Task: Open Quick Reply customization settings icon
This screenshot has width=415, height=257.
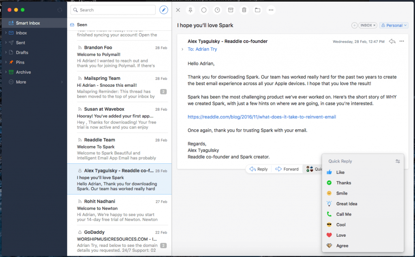Action: coord(398,161)
